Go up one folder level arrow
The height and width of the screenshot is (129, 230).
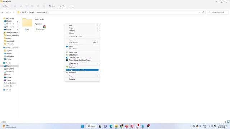(14, 13)
